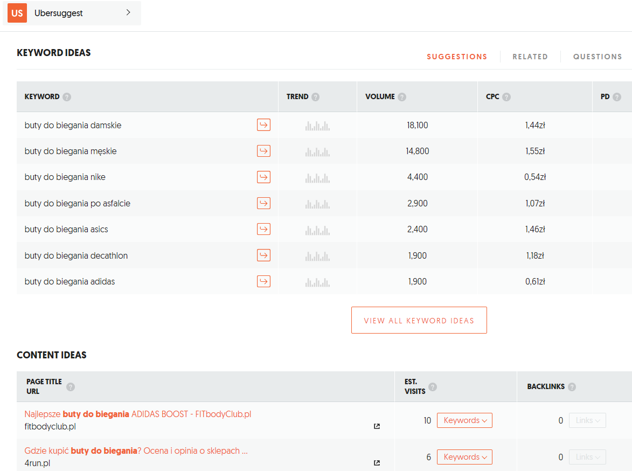View trend chart for buty do biegania nike
632x471 pixels.
pyautogui.click(x=317, y=178)
